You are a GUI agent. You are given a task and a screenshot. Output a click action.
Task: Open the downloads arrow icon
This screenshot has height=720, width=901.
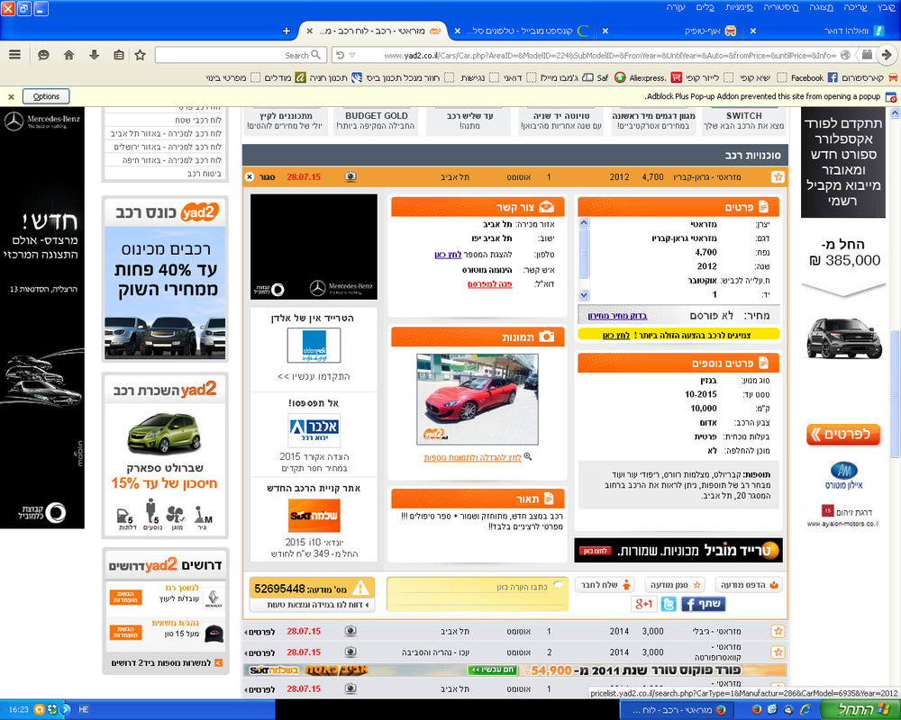(x=95, y=55)
